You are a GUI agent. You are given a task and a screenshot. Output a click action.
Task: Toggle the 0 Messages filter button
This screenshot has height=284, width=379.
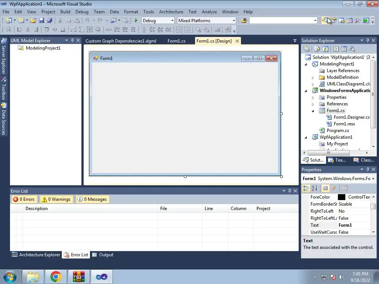pyautogui.click(x=92, y=199)
